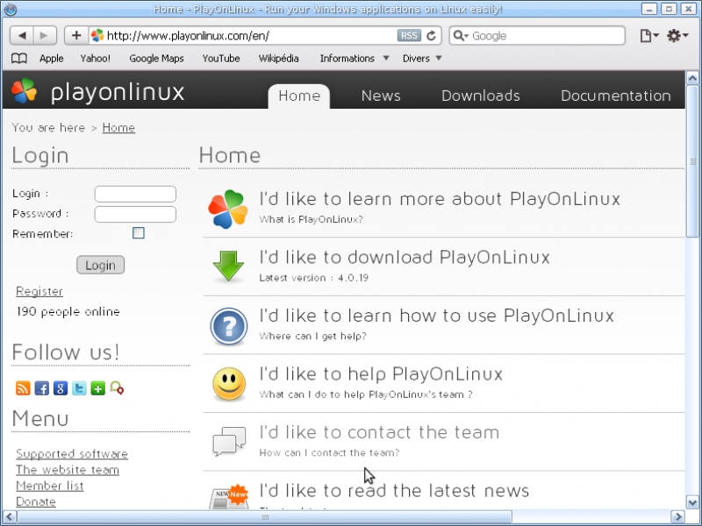The image size is (702, 526).
Task: Click the green download arrow icon
Action: [x=228, y=266]
